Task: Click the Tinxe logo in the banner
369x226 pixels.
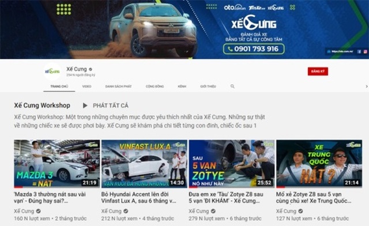Action: point(257,7)
